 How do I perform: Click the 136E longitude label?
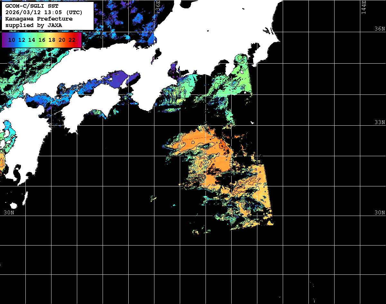click(x=158, y=7)
